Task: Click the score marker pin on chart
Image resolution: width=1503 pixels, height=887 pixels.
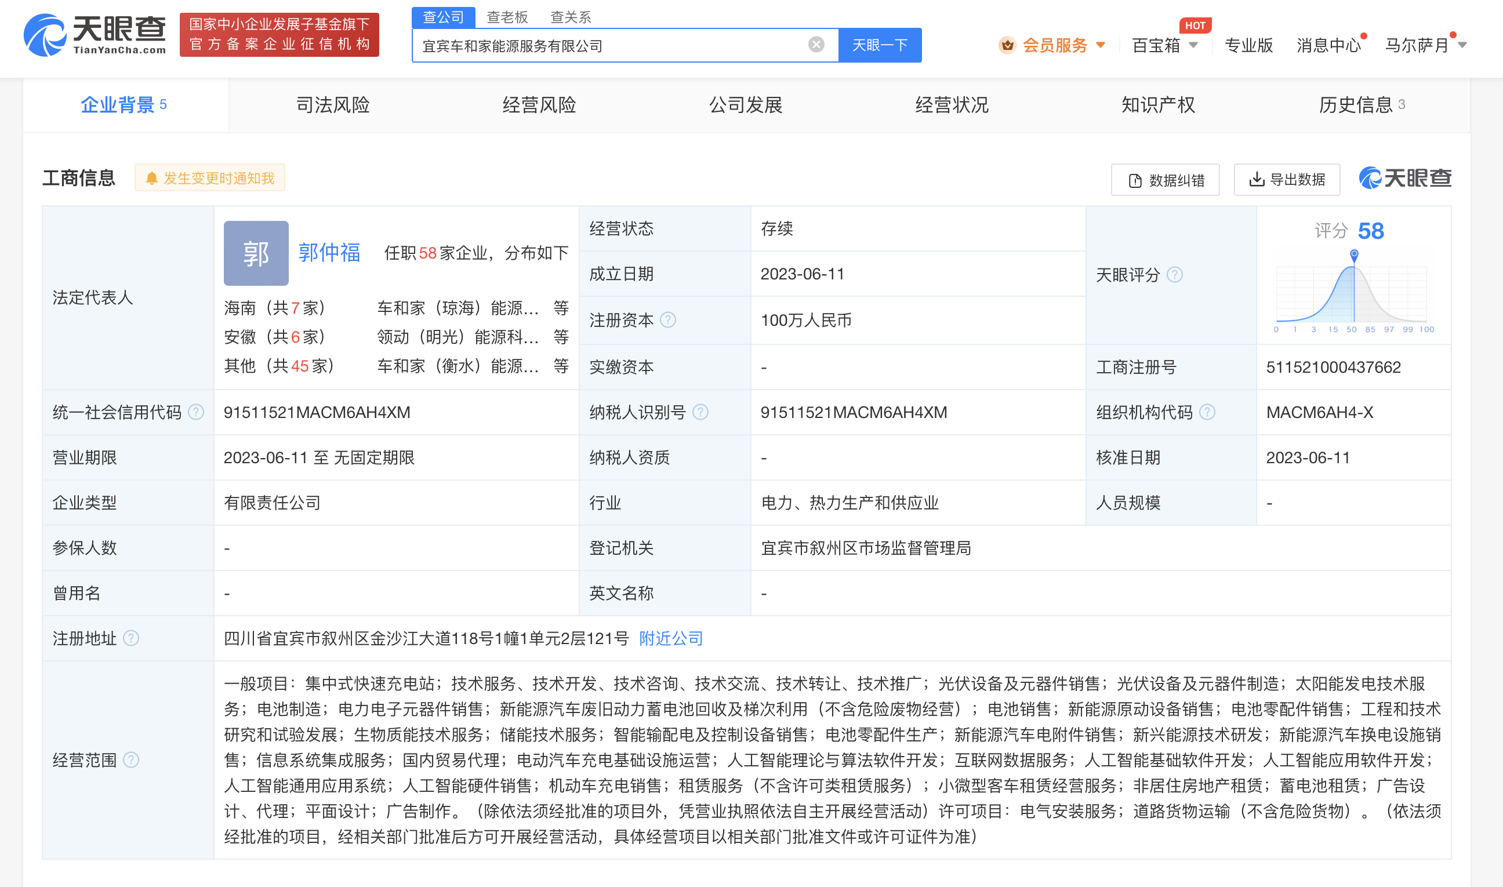Action: pyautogui.click(x=1354, y=256)
